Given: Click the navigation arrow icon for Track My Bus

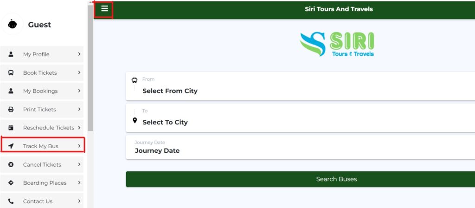Looking at the screenshot, I should 11,146.
